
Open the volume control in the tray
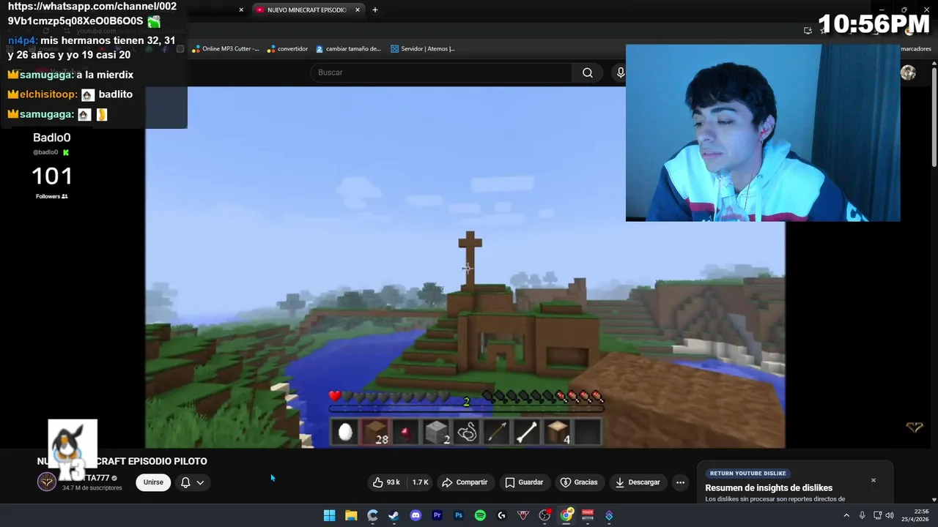tap(890, 515)
